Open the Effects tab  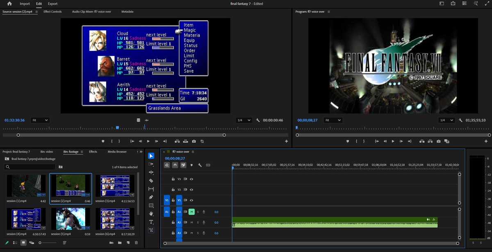(x=93, y=151)
